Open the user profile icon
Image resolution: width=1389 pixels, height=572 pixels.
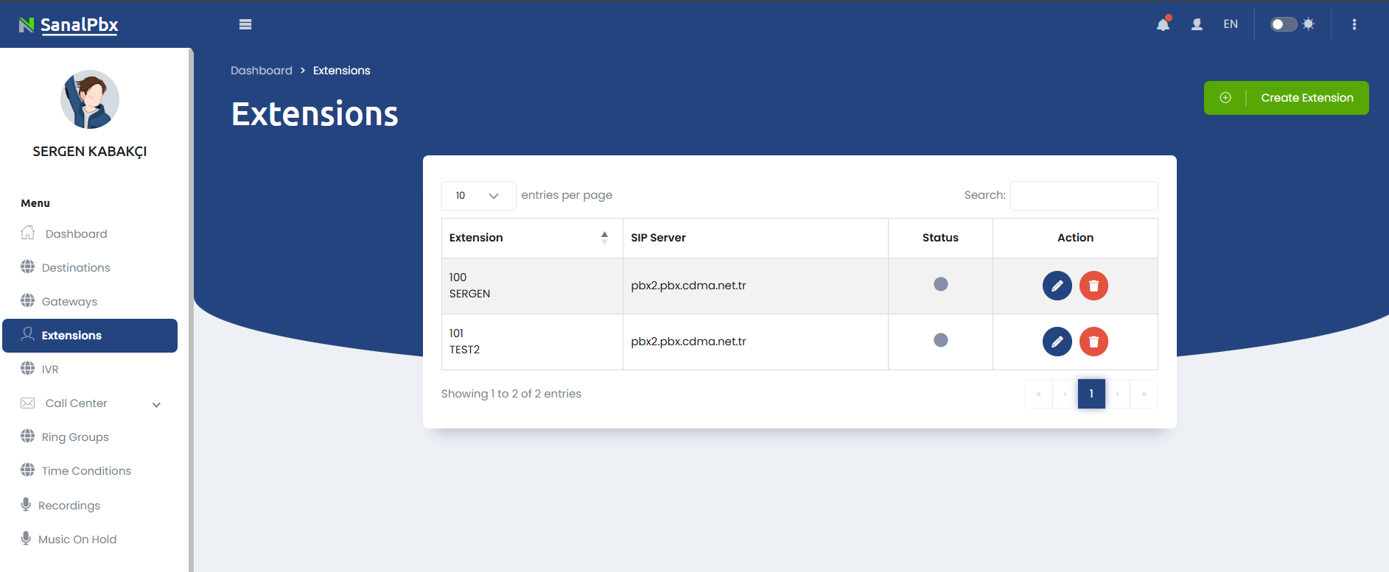pos(1197,24)
